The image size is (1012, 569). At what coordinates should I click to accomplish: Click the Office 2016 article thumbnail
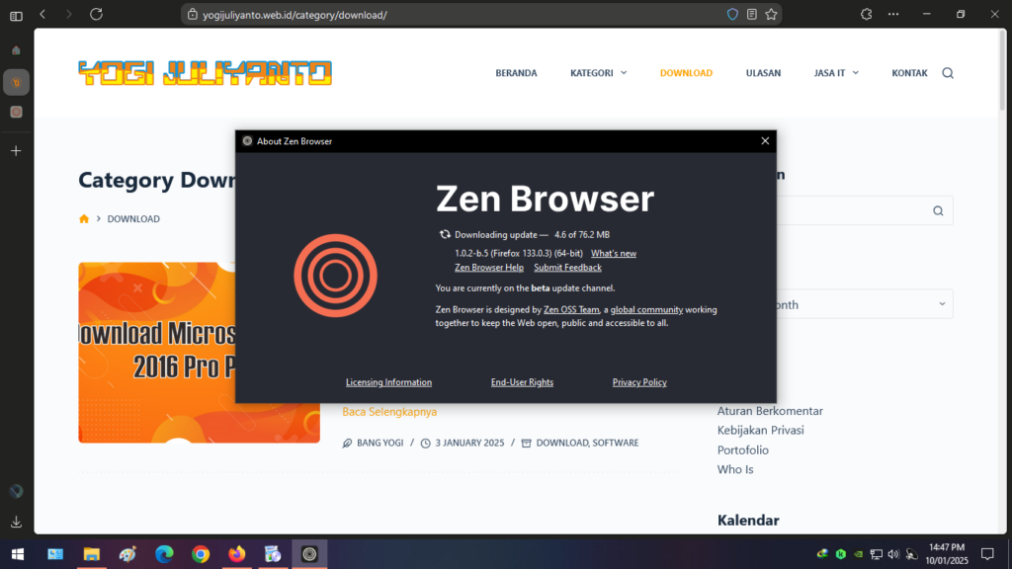(x=158, y=353)
